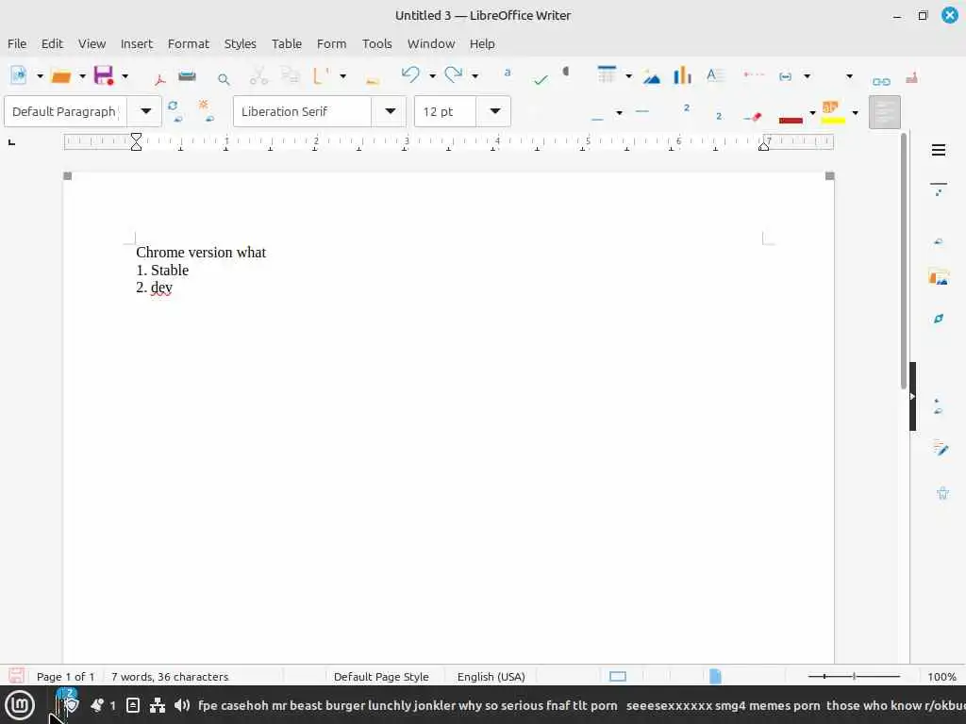Open the Tools menu
966x724 pixels.
point(377,43)
